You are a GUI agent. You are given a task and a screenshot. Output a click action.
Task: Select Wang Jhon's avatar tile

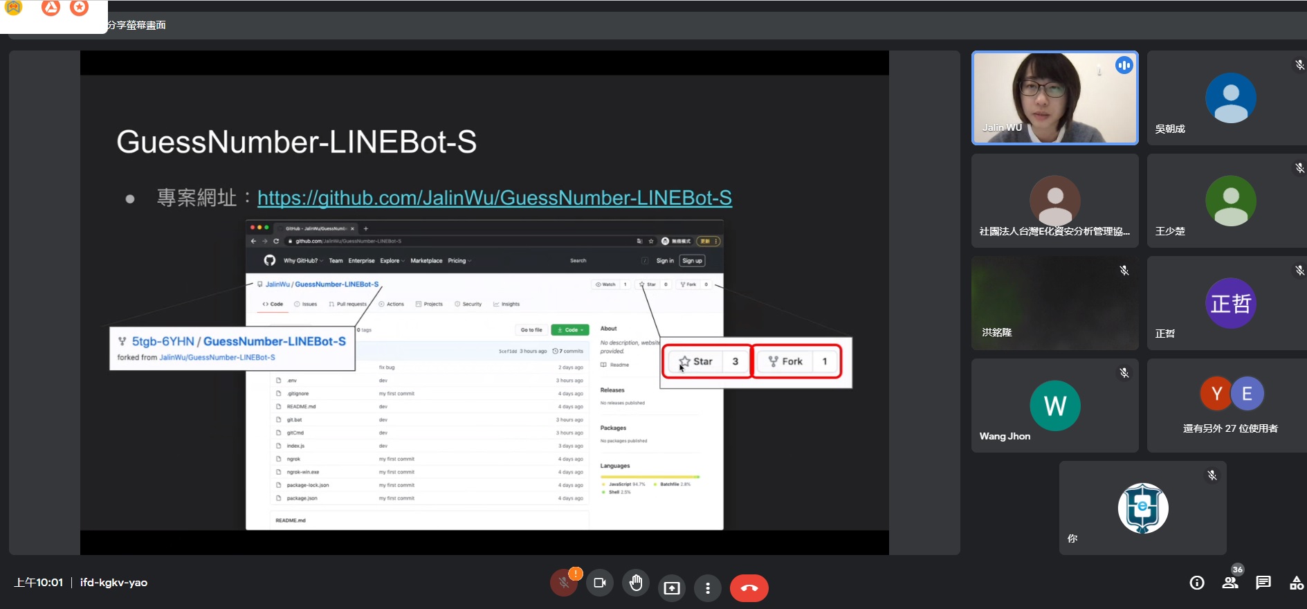click(x=1055, y=406)
